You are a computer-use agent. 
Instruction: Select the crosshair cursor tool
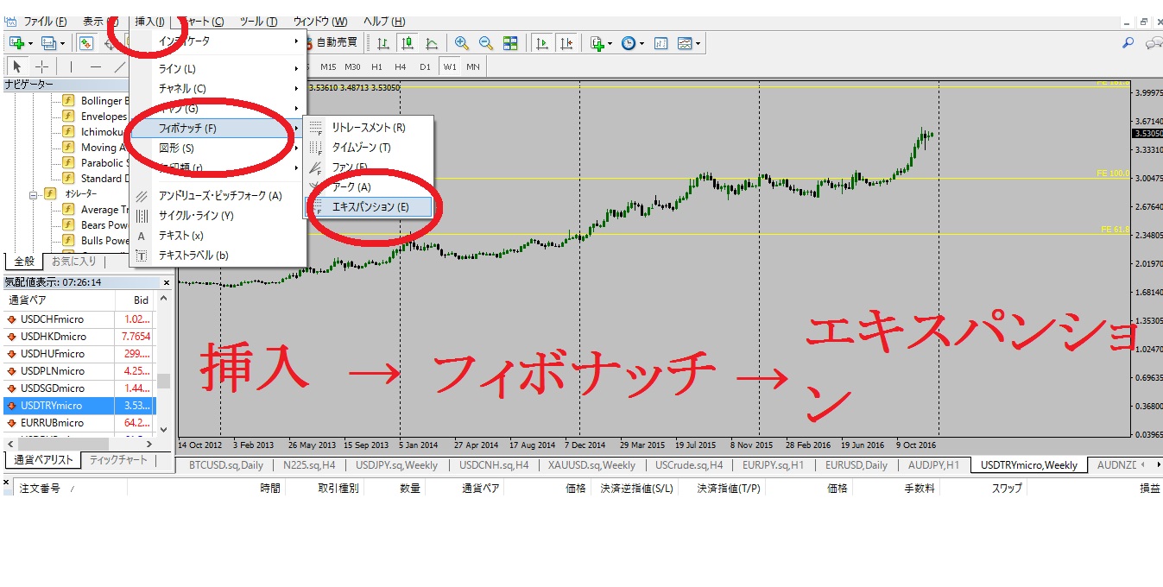41,66
